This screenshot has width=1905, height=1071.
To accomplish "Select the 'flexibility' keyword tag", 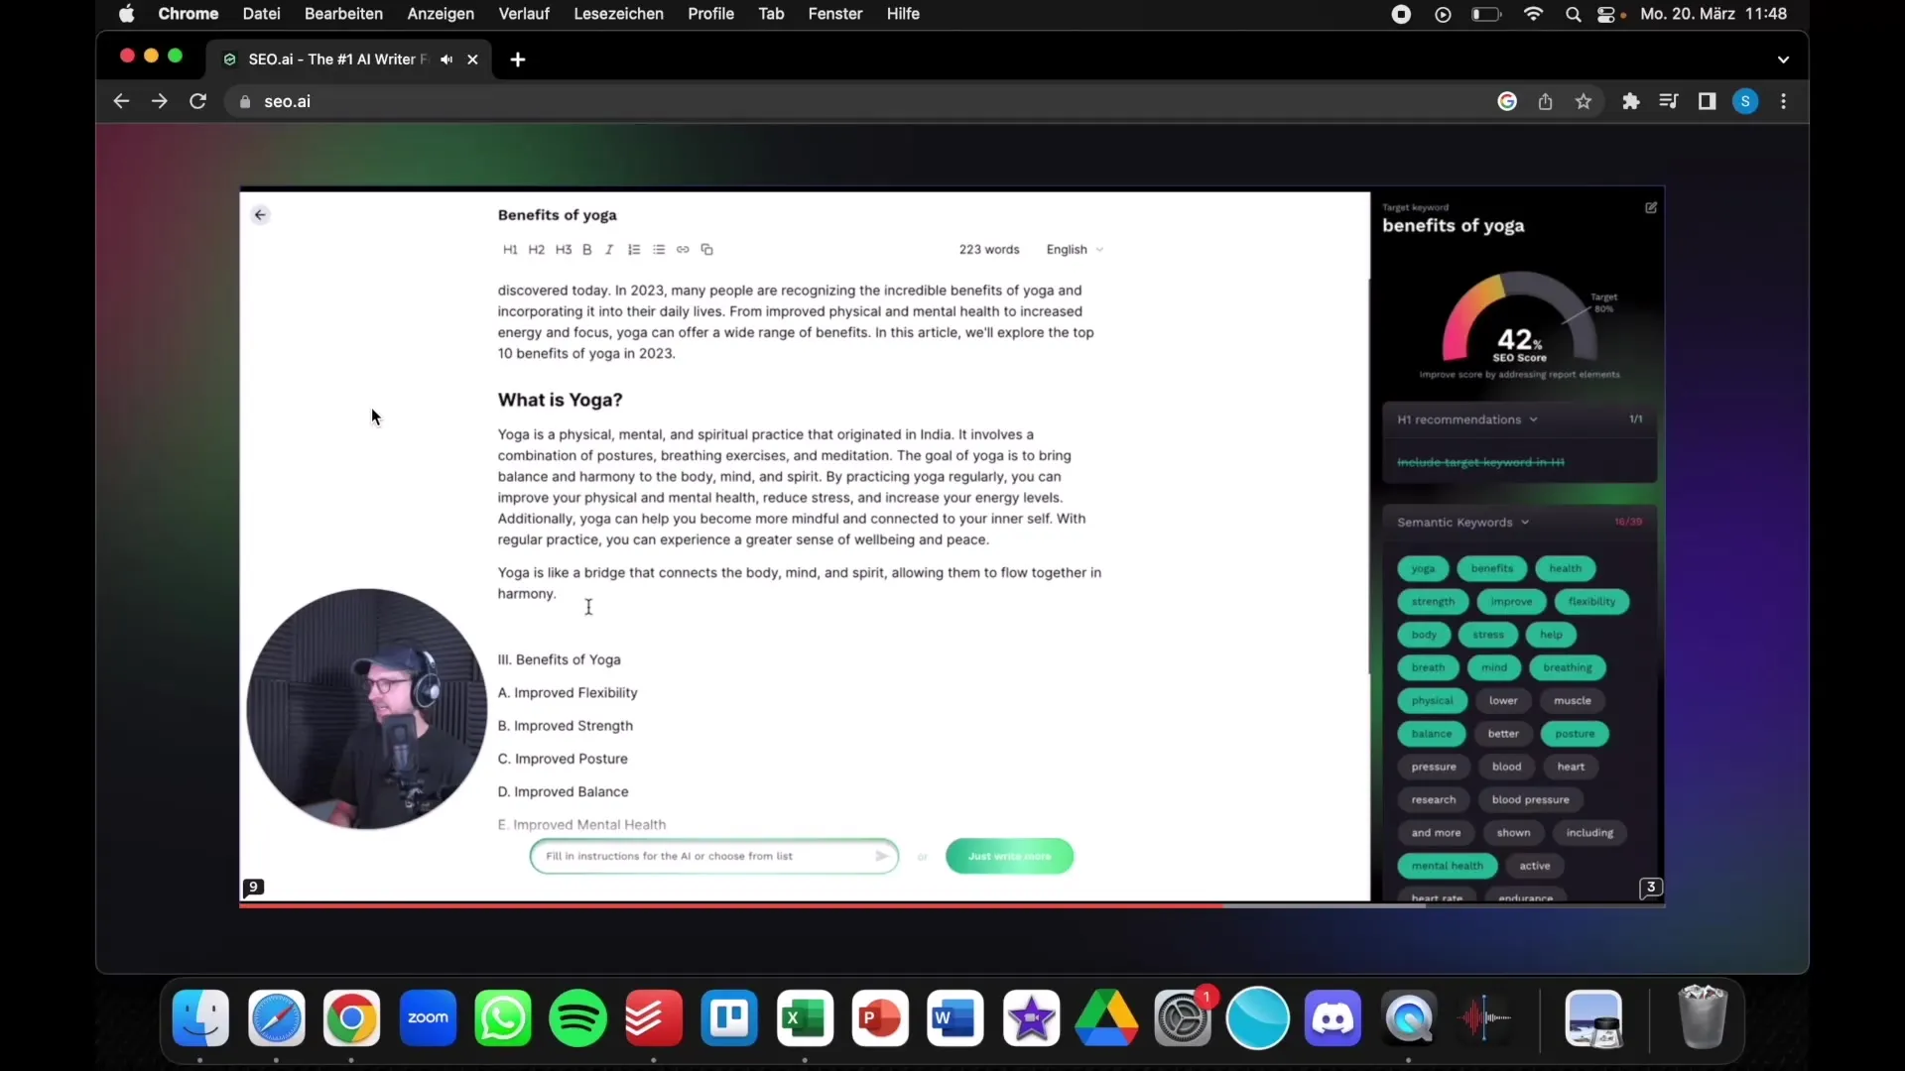I will pyautogui.click(x=1591, y=600).
